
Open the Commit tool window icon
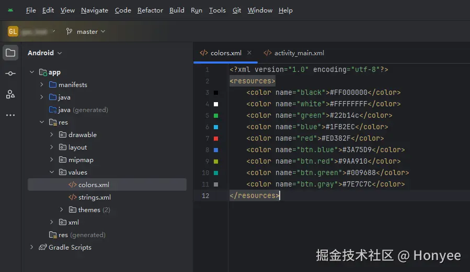10,73
